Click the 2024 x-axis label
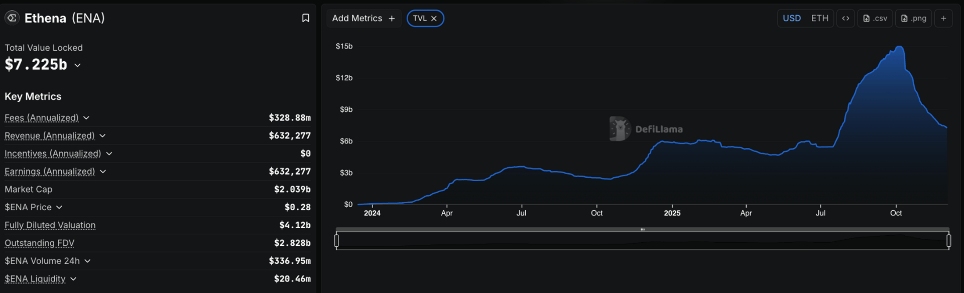This screenshot has height=293, width=964. click(372, 213)
